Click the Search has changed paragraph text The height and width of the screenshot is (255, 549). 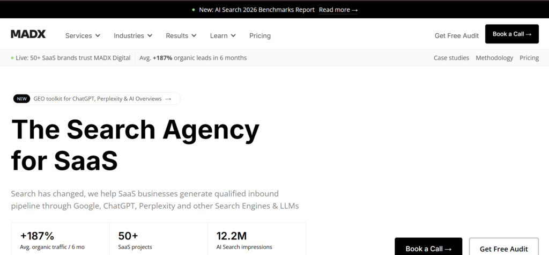coord(155,200)
